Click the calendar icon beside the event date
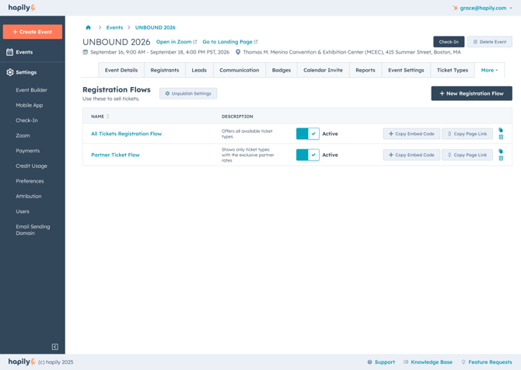521x370 pixels. pyautogui.click(x=86, y=52)
